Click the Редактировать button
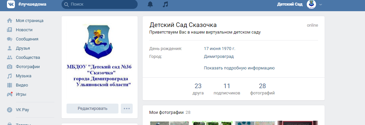Screen dimensions: 365x125 92,109
